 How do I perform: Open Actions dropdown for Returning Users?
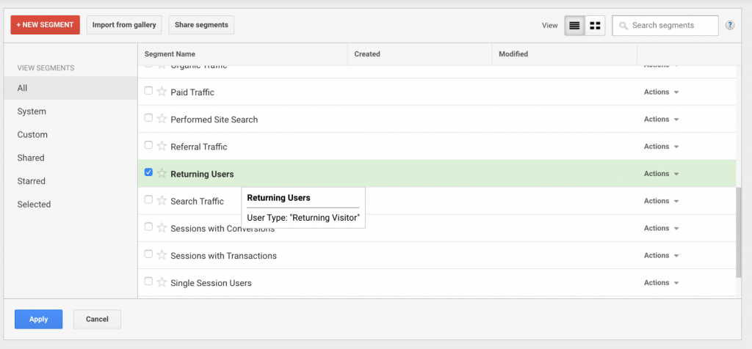coord(662,174)
